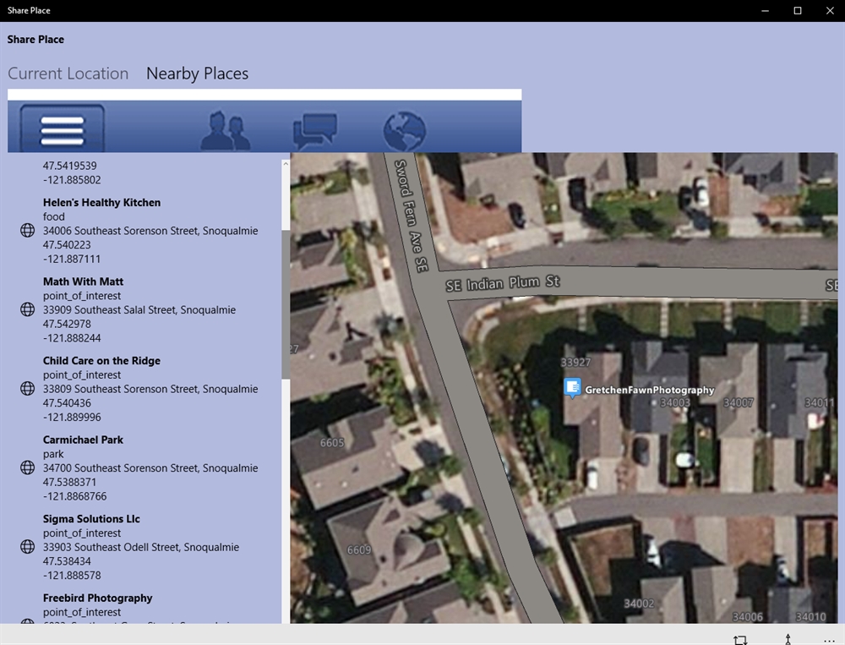
Task: Minimize the Share Place window
Action: 766,11
